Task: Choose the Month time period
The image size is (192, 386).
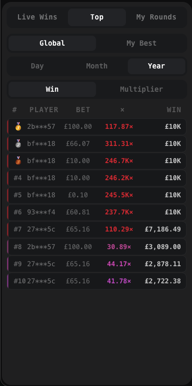Action: click(97, 66)
